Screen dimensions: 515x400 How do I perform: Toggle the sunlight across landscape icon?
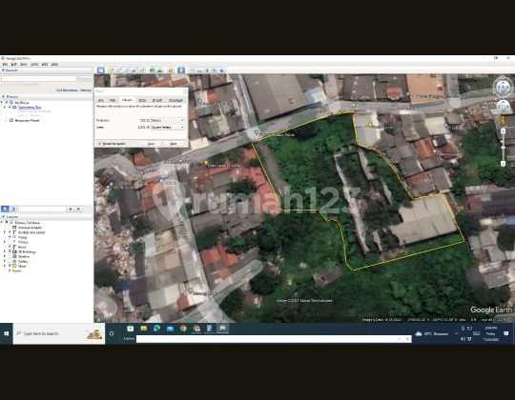tap(160, 70)
